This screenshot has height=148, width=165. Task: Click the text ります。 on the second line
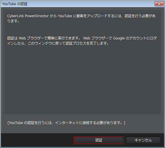pos(13,21)
